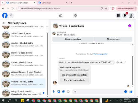The height and width of the screenshot is (103, 138).
Task: Reply to Viviana's message arrow
Action: (x=121, y=62)
